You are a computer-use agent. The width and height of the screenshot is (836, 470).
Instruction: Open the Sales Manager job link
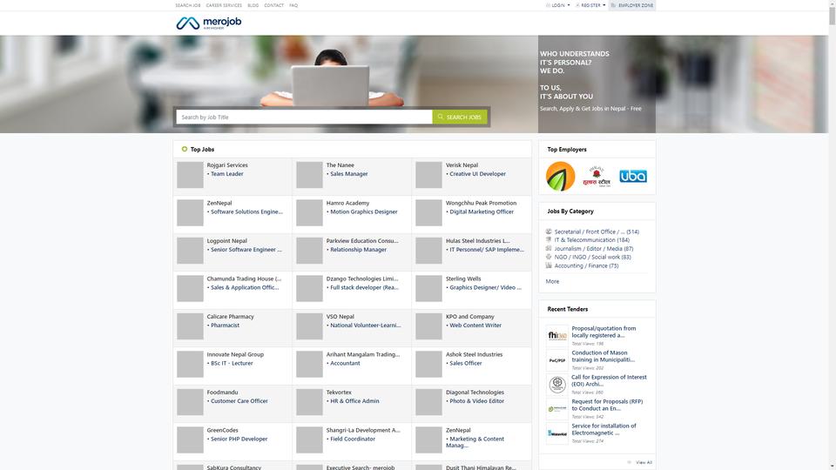(x=348, y=174)
